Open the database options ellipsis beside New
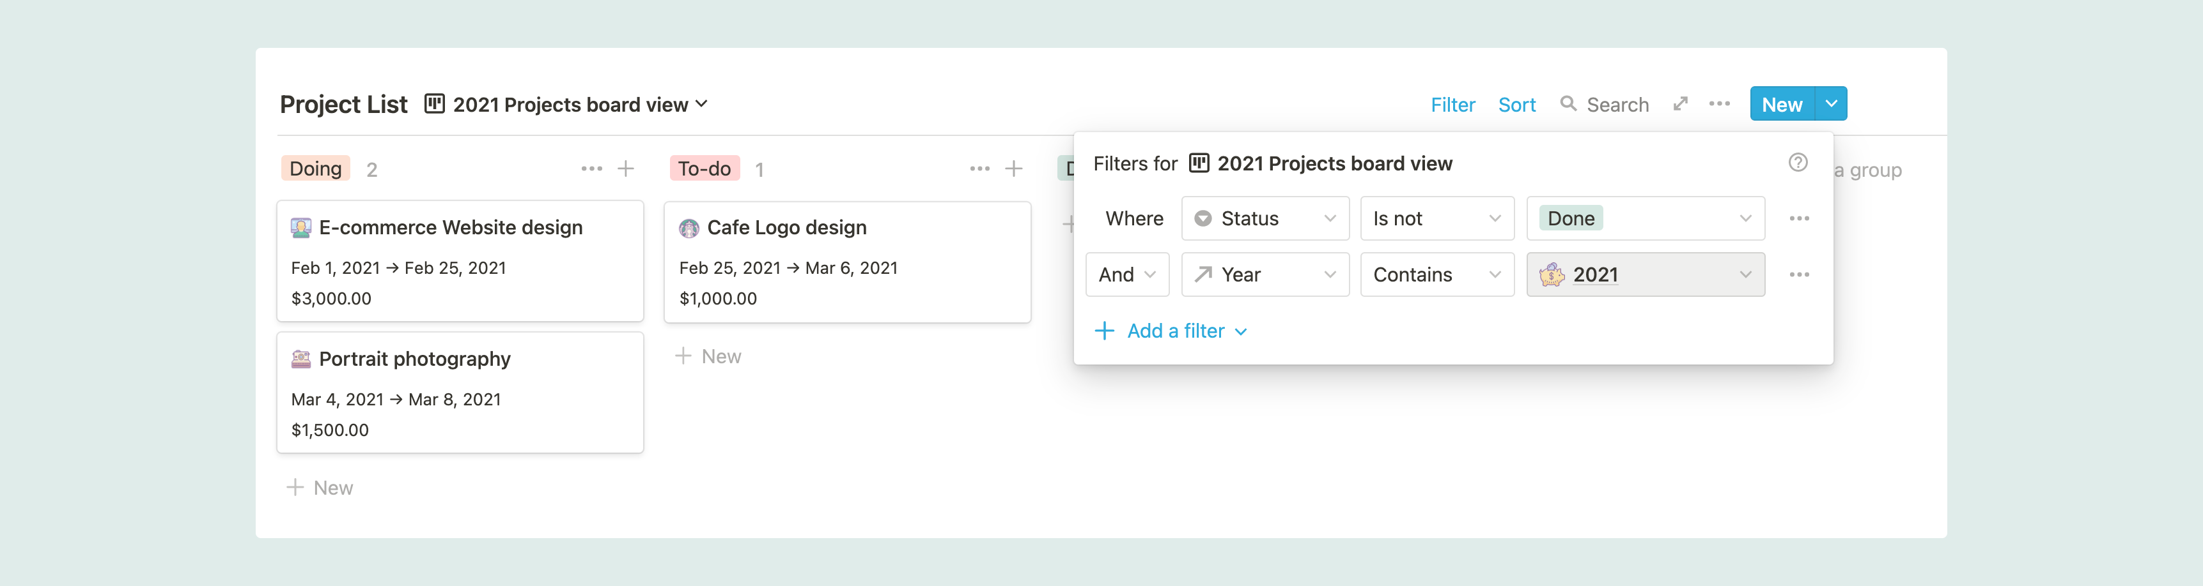2203x586 pixels. click(1719, 104)
